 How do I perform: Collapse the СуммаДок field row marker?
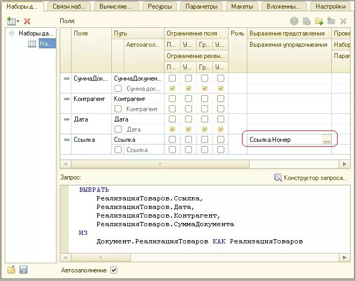67,78
